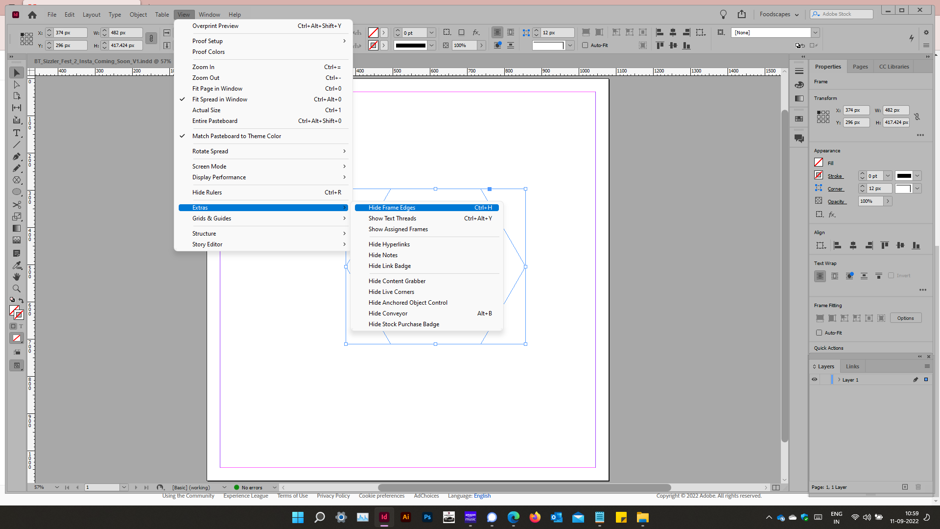The width and height of the screenshot is (940, 529).
Task: Check the Invert option in Text Wrap
Action: click(x=891, y=275)
